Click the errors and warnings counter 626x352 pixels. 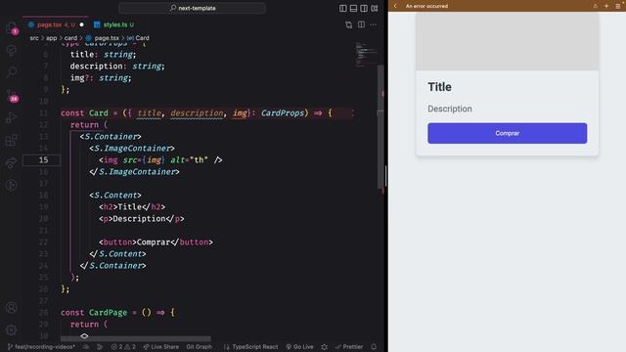click(123, 347)
